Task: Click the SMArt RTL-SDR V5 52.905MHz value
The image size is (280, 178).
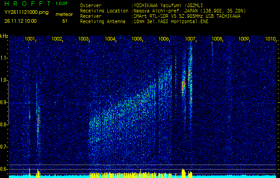Action: coord(186,16)
